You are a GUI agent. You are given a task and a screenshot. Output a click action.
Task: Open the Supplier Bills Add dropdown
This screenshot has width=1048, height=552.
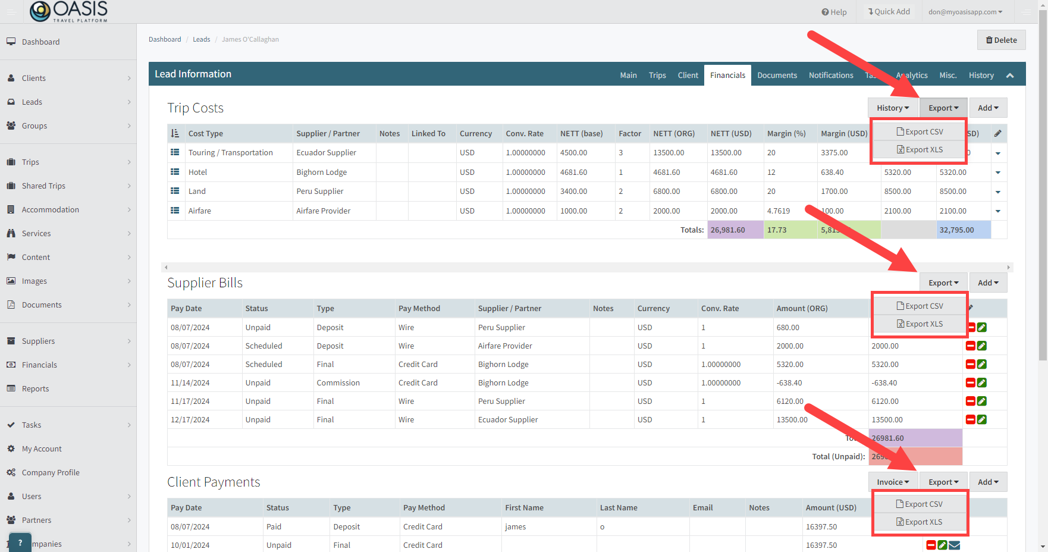click(988, 283)
